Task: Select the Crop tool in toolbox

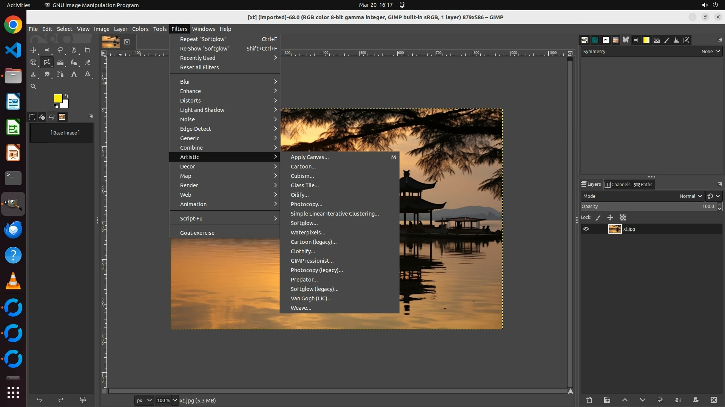Action: pos(88,50)
